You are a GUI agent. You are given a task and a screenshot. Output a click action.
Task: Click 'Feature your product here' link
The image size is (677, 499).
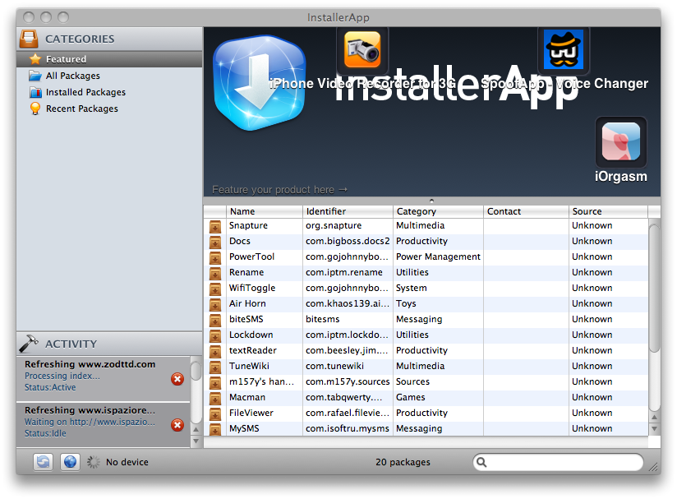tap(279, 190)
